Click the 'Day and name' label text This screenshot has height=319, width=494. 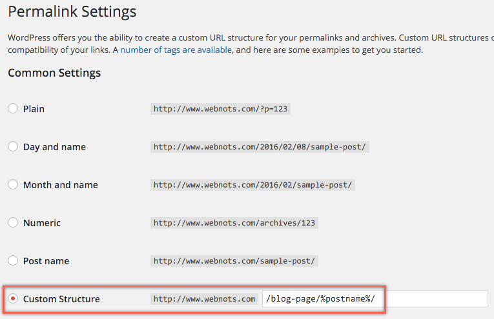(54, 147)
